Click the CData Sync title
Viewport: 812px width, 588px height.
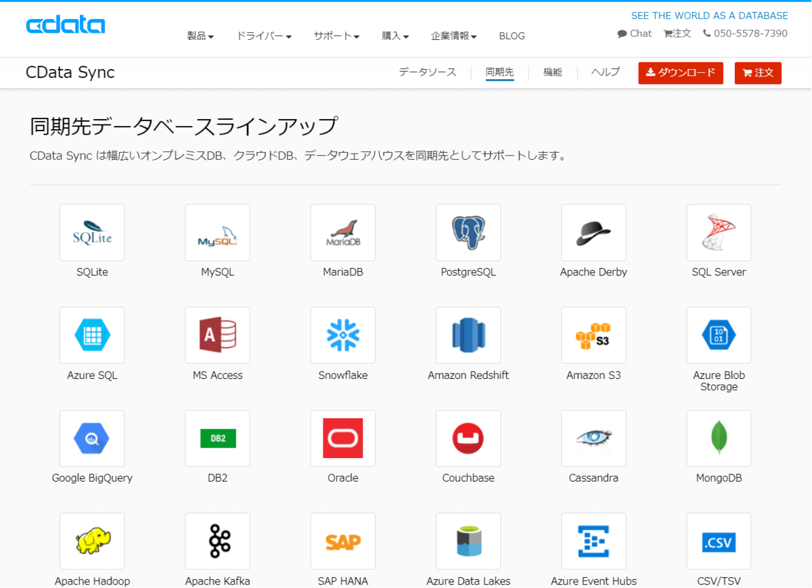[x=70, y=72]
